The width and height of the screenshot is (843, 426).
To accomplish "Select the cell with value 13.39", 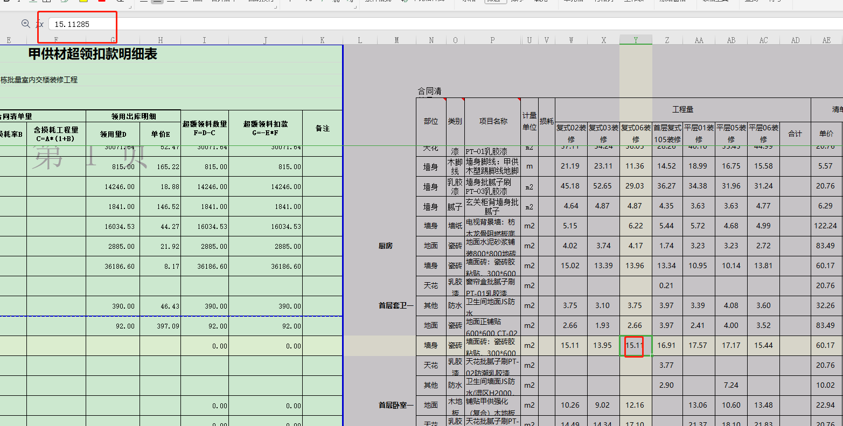I will (x=603, y=266).
